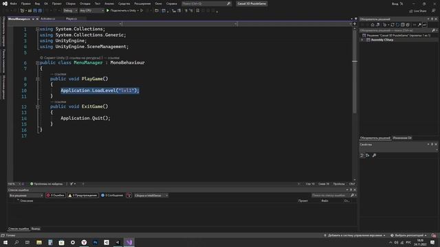Screen dimensions: 440x247
Task: Click the green Attach to Unity play button
Action: 107,11
